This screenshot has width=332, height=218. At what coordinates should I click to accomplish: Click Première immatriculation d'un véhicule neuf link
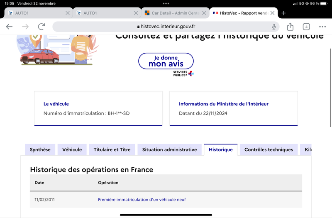pyautogui.click(x=142, y=200)
